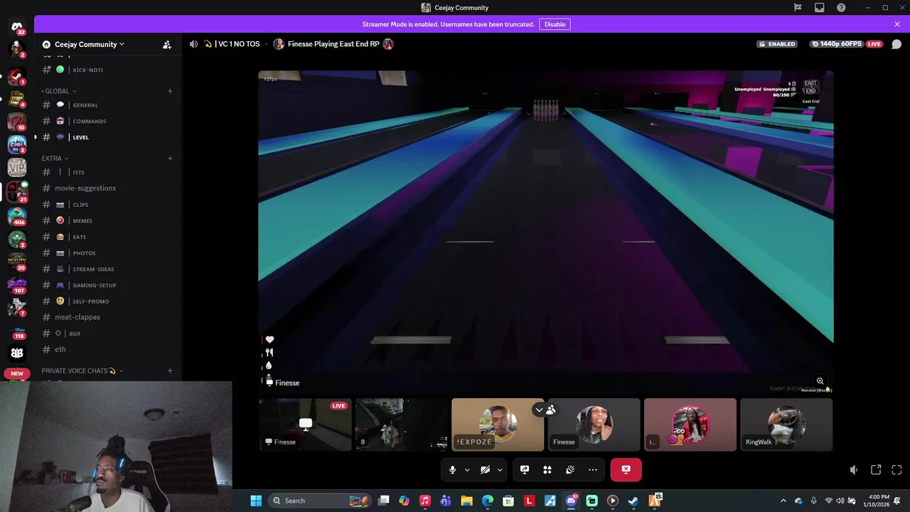Screen dimensions: 910x512
Task: Open the VIP server icon
Action: 17,167
